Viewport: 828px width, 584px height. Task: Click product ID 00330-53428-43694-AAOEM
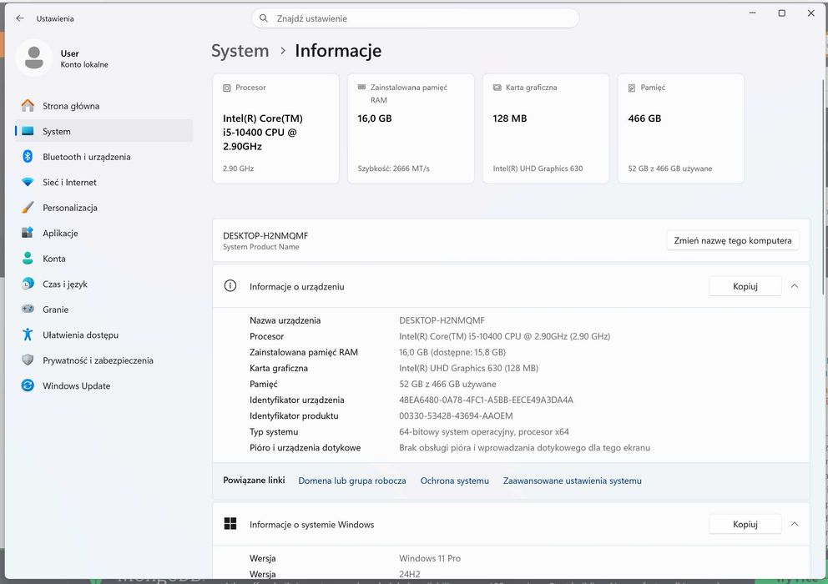(456, 415)
